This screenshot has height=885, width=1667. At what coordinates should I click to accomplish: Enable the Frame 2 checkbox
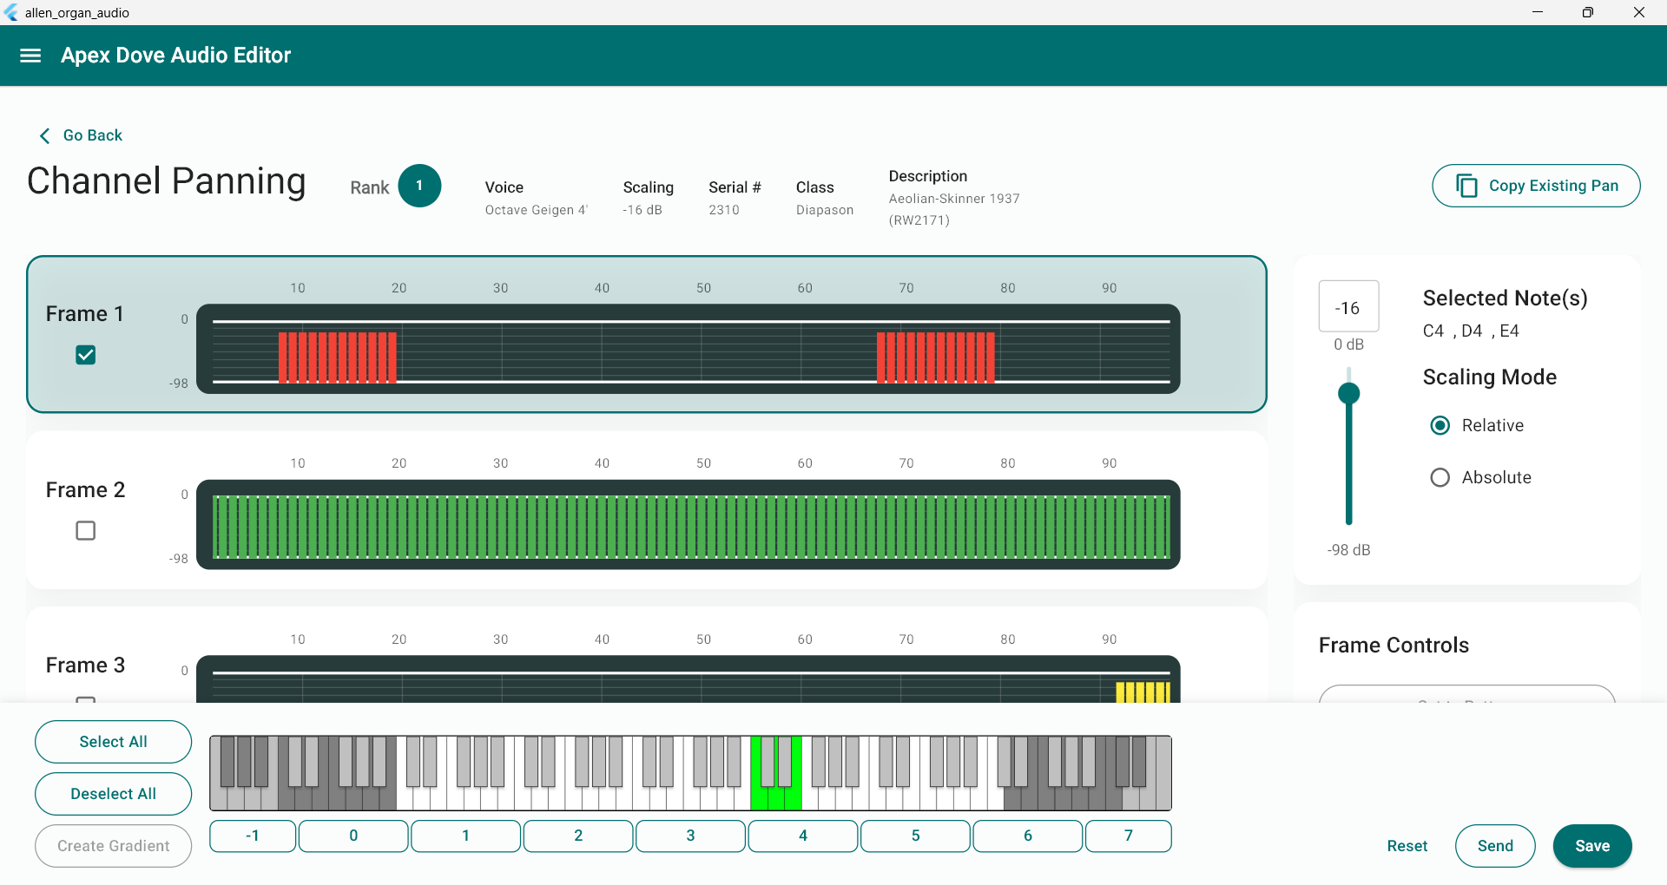point(84,530)
